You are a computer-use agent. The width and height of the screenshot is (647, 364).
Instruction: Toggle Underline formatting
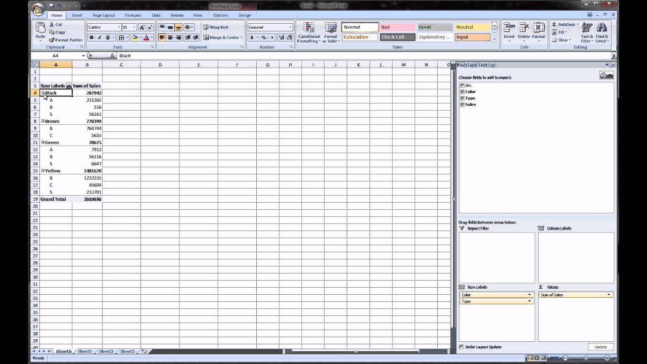pos(108,37)
